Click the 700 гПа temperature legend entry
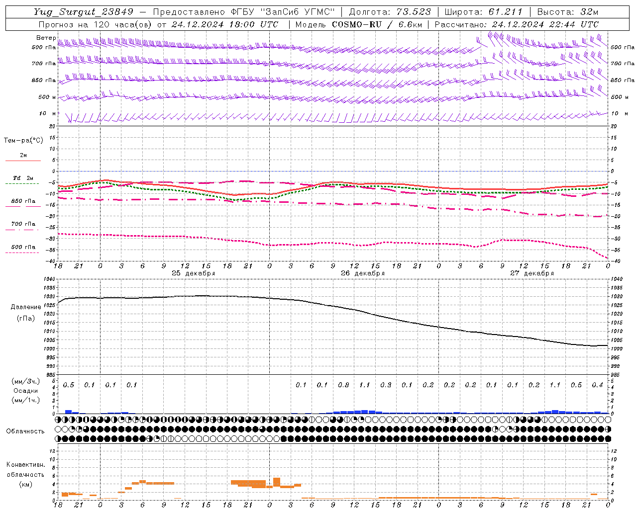Viewport: 637px width, 509px height. coord(23,224)
